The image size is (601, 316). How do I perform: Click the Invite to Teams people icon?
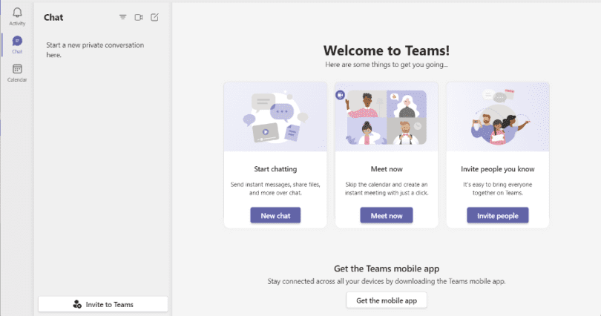coord(77,305)
